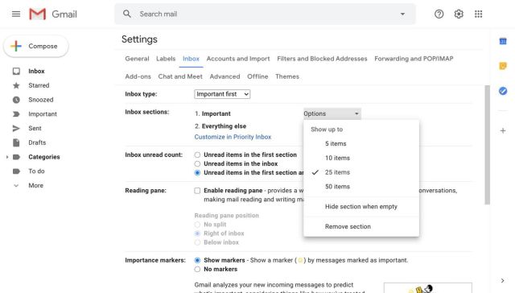
Task: Click the To do label icon
Action: coord(16,171)
